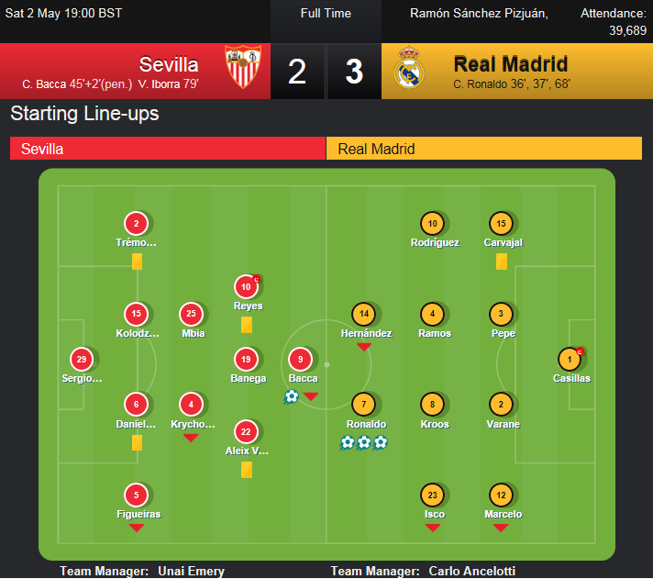Viewport: 653px width, 579px height.
Task: Click Banega's number 19 player marker
Action: [246, 359]
